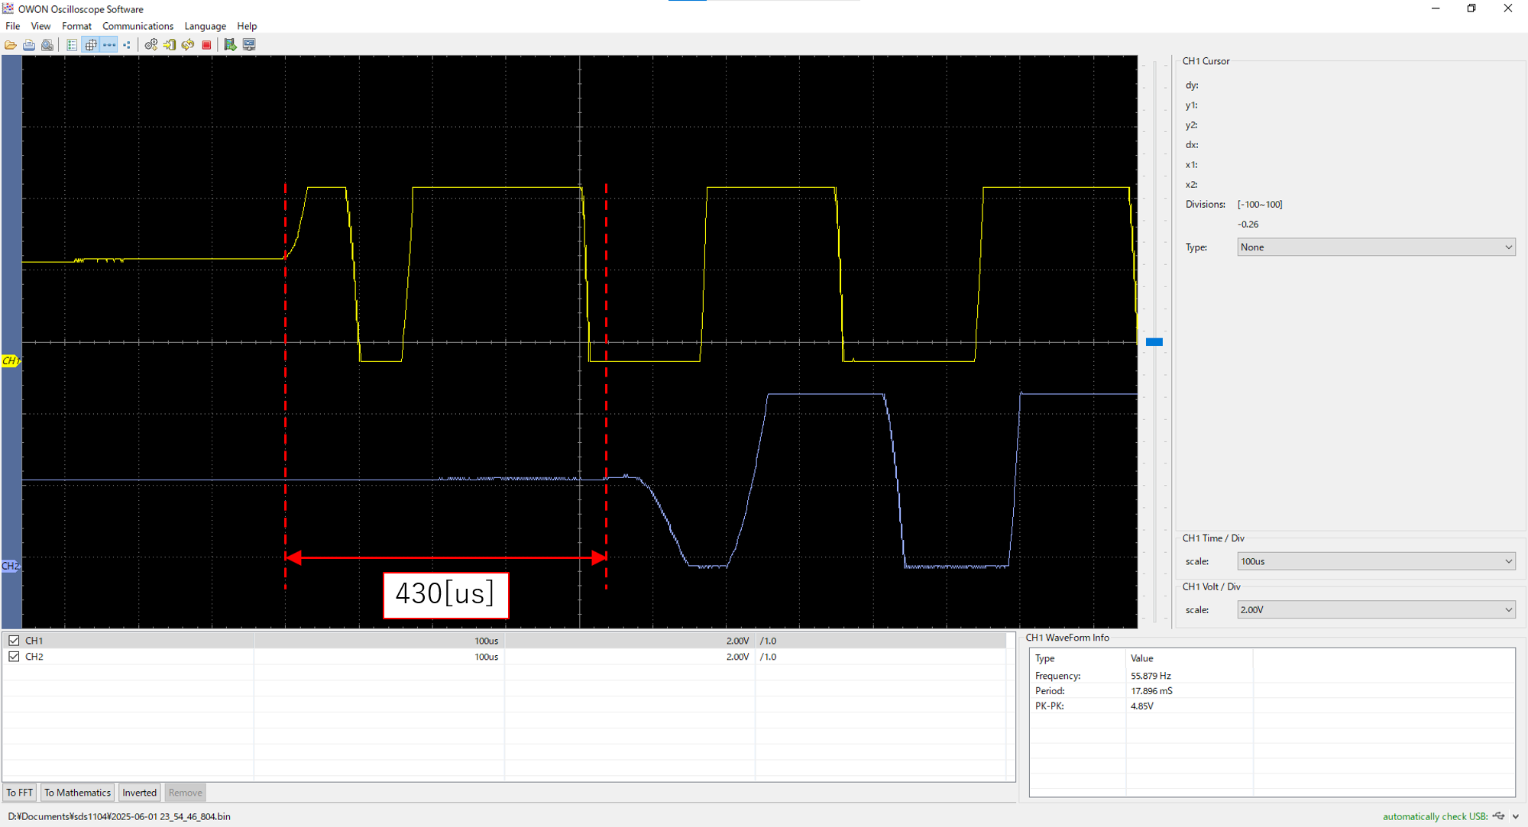The image size is (1528, 827).
Task: Click the yellow CH1 level marker
Action: [10, 360]
